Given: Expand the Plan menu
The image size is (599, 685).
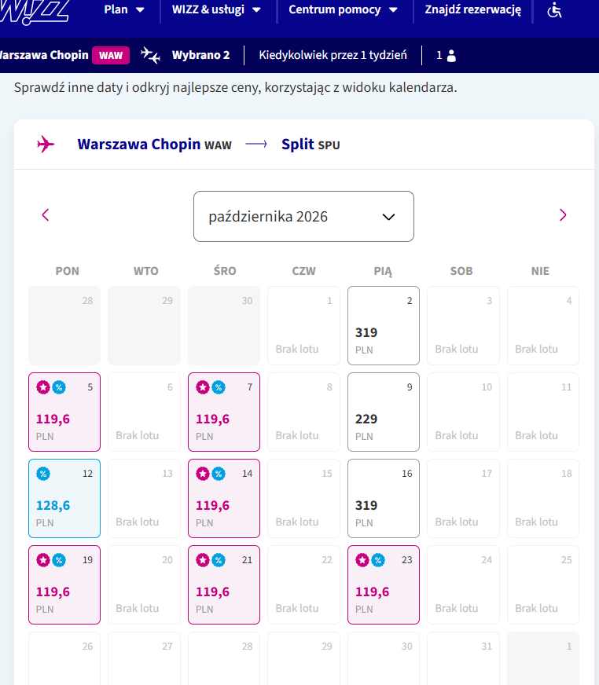Looking at the screenshot, I should (124, 9).
